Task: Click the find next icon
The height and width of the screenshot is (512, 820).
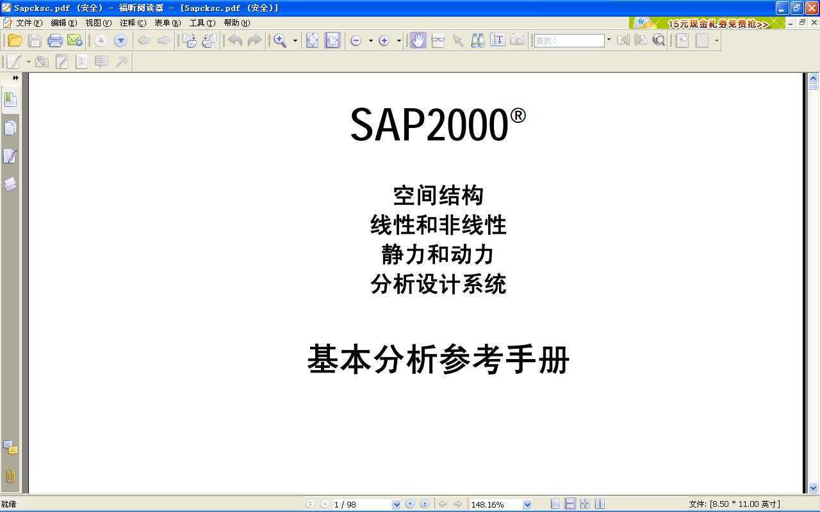Action: pyautogui.click(x=641, y=40)
